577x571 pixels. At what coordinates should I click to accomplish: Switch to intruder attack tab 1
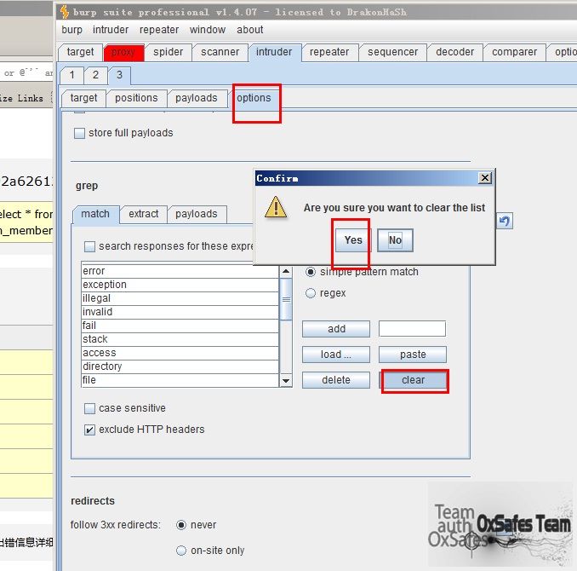click(72, 75)
